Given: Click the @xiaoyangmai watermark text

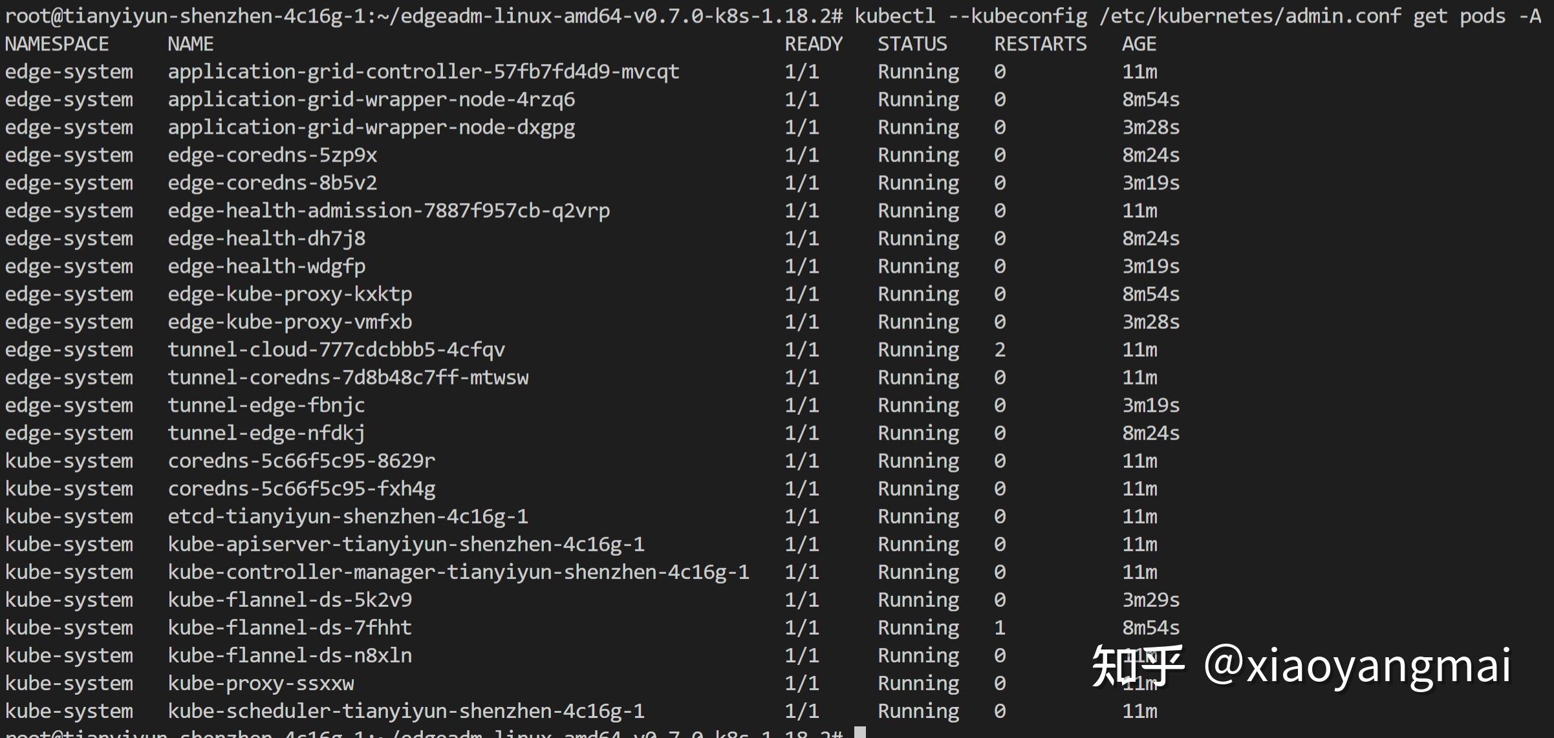Looking at the screenshot, I should [x=1357, y=666].
